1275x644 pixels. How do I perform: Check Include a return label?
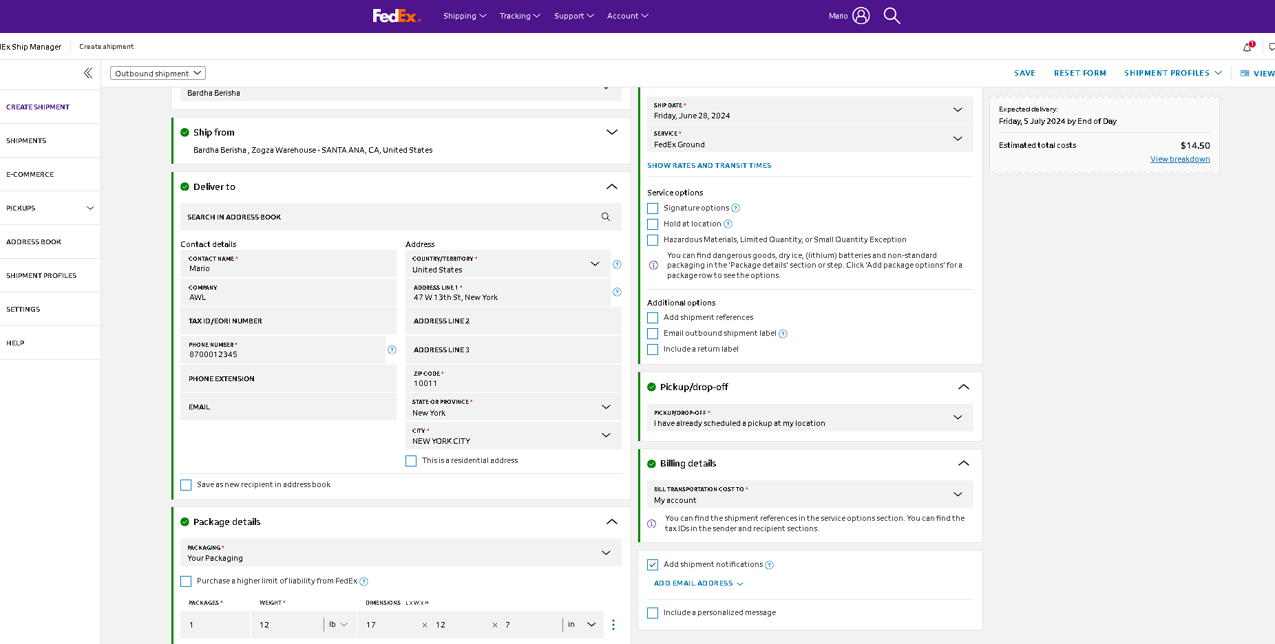[653, 350]
